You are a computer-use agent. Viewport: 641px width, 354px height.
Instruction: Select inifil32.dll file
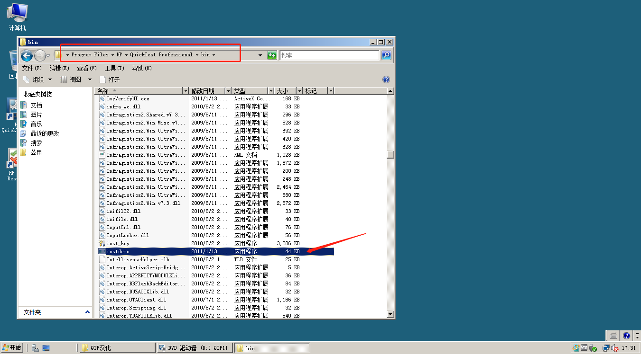pyautogui.click(x=216, y=211)
